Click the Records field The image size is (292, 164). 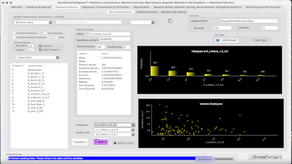[222, 28]
